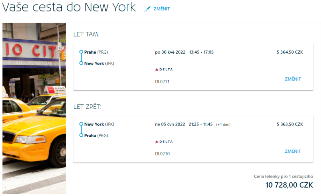The height and width of the screenshot is (196, 321).
Task: Click outbound date po 30 kvě 2022
Action: (170, 52)
